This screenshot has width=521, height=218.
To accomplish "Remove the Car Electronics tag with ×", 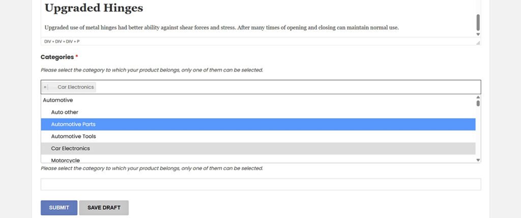I will [45, 87].
